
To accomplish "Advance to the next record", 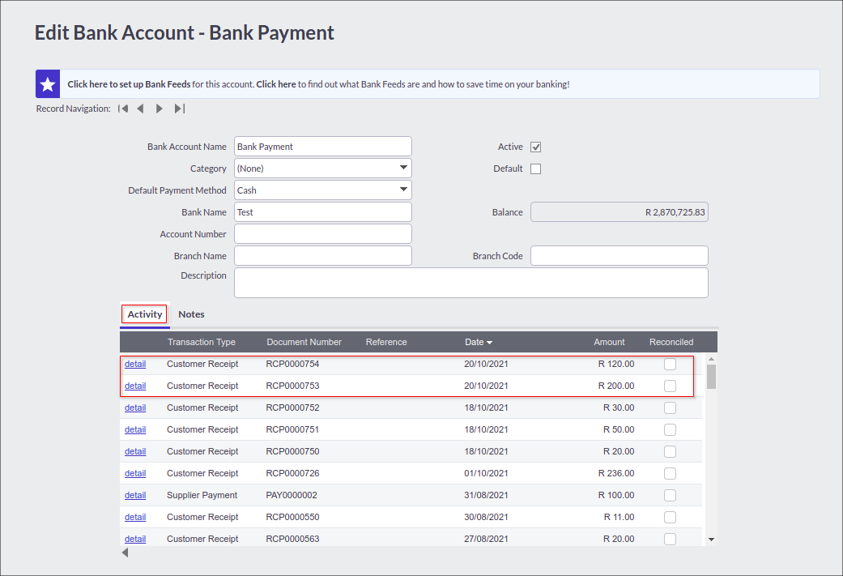I will 159,108.
